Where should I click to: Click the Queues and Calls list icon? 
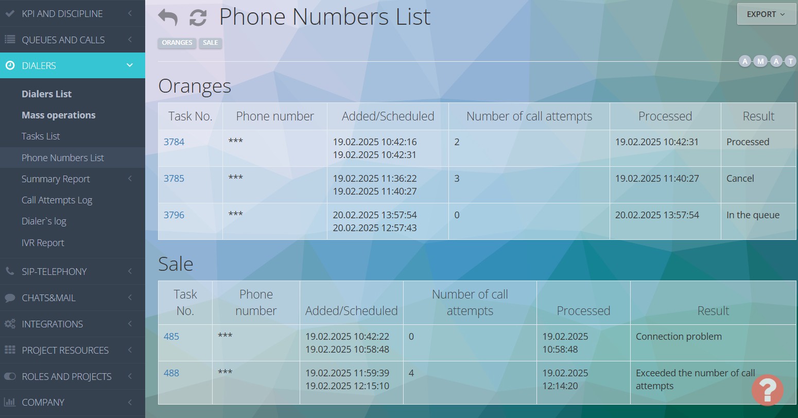tap(9, 40)
